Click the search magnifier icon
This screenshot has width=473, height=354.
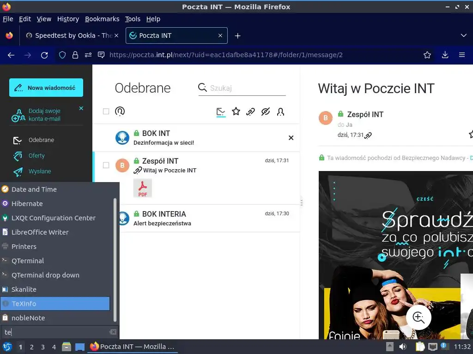point(202,88)
